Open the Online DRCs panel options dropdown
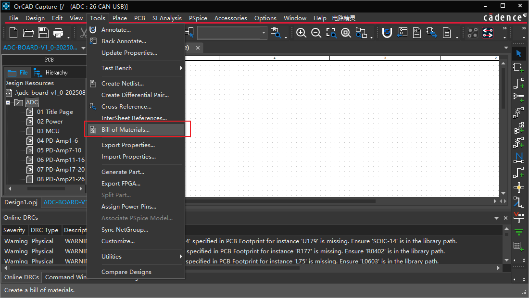 [496, 218]
